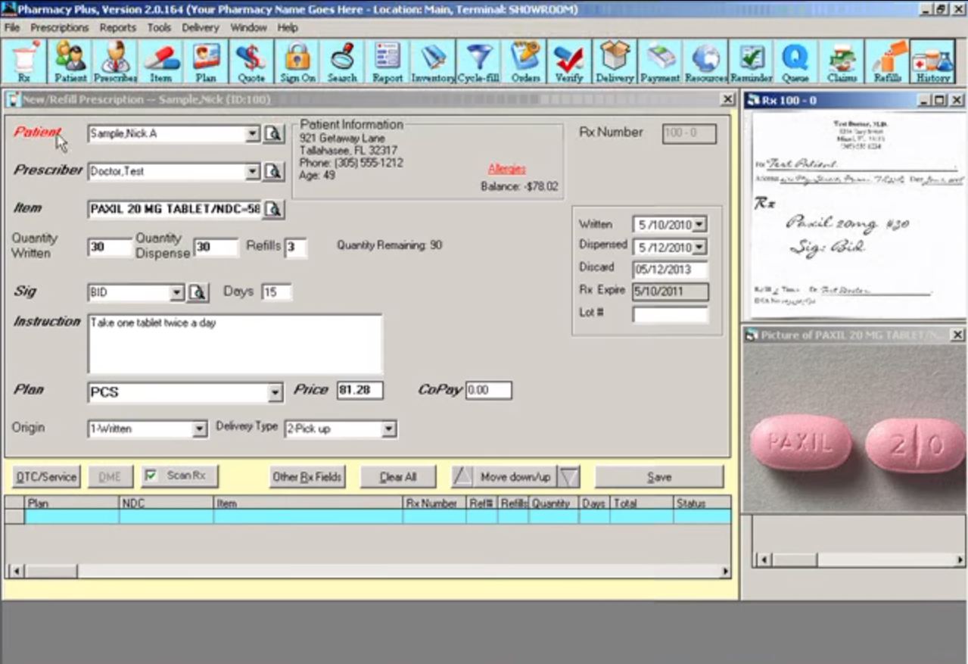The height and width of the screenshot is (664, 968).
Task: Click the Lot # input field
Action: (x=671, y=314)
